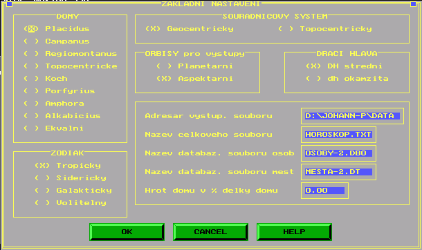
Task: Select the Campanus house system
Action: point(57,41)
